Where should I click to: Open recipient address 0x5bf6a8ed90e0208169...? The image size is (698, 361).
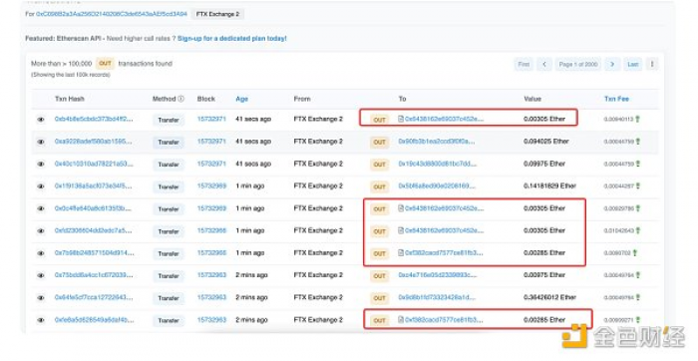click(x=437, y=185)
